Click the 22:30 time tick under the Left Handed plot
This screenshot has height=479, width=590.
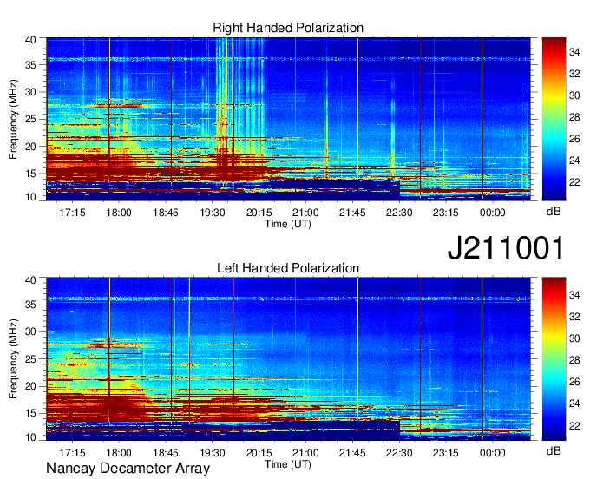[x=399, y=453]
